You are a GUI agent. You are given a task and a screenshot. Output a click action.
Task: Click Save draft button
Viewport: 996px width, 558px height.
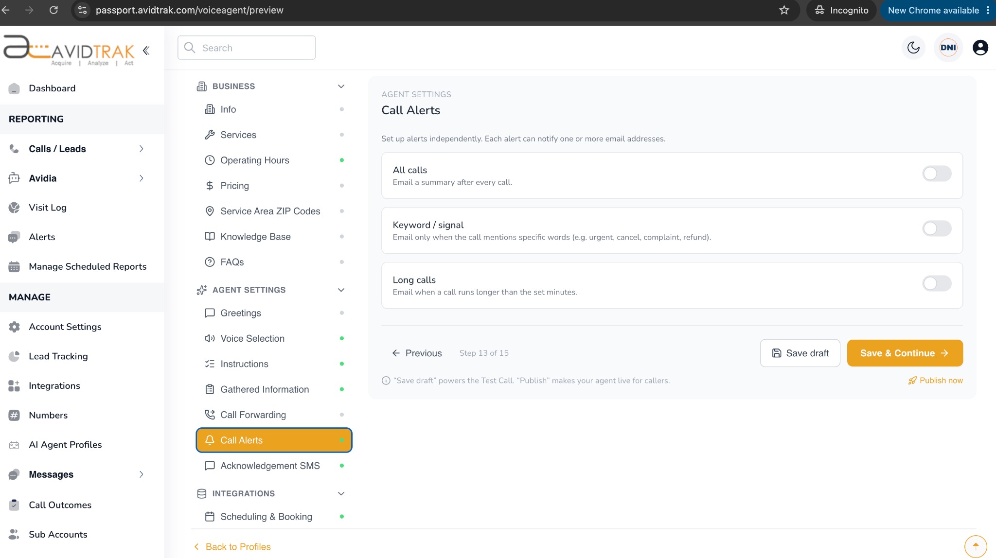pyautogui.click(x=800, y=353)
